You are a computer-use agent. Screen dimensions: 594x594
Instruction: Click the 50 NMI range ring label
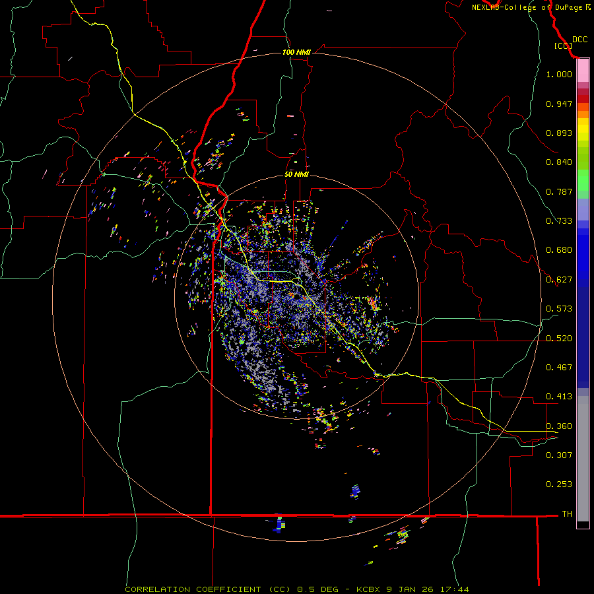(296, 175)
